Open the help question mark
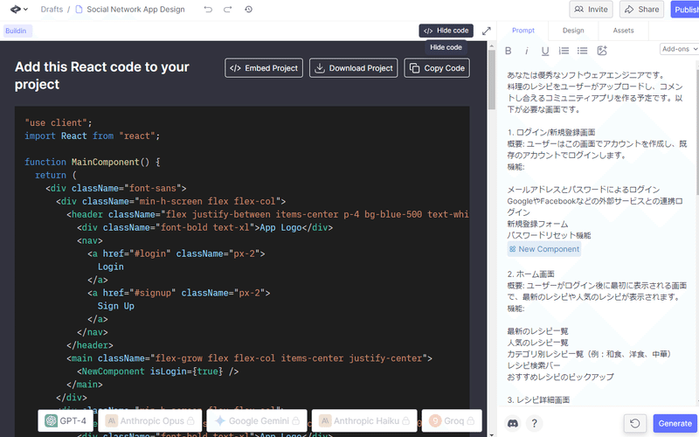Screen dimensions: 699x437 534,423
